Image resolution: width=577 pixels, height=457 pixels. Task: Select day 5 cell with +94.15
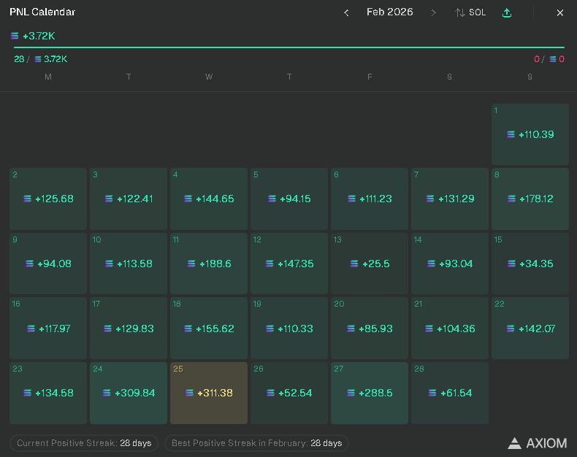289,199
